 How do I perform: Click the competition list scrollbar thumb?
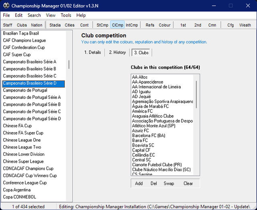click(x=69, y=64)
